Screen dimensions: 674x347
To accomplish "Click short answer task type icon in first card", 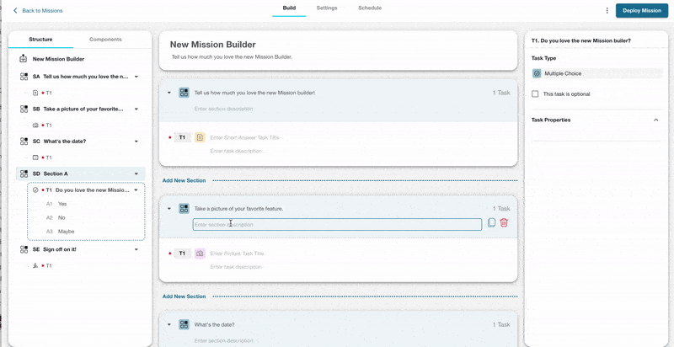I will click(200, 137).
